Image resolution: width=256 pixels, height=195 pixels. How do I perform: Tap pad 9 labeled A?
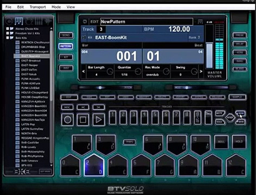click(188, 166)
